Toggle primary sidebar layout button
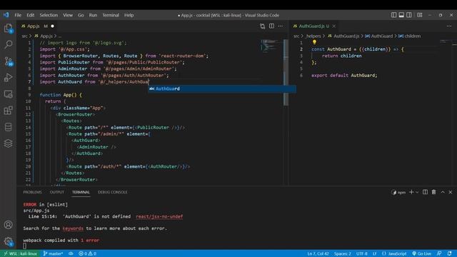 pos(393,15)
